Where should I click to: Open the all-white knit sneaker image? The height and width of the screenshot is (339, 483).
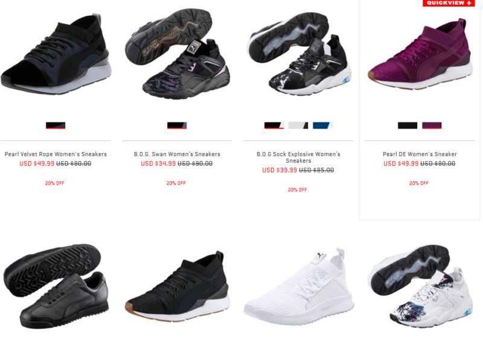[298, 286]
